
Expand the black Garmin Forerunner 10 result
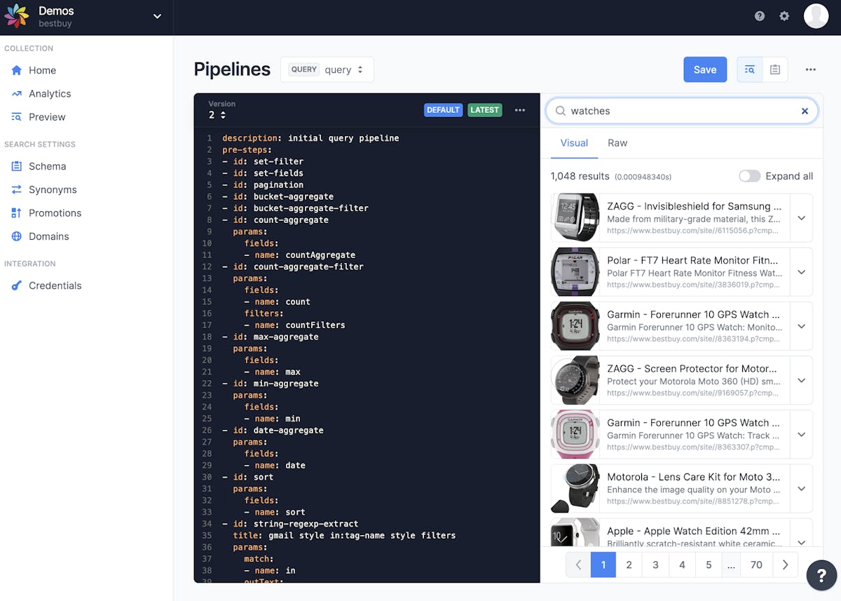click(801, 326)
